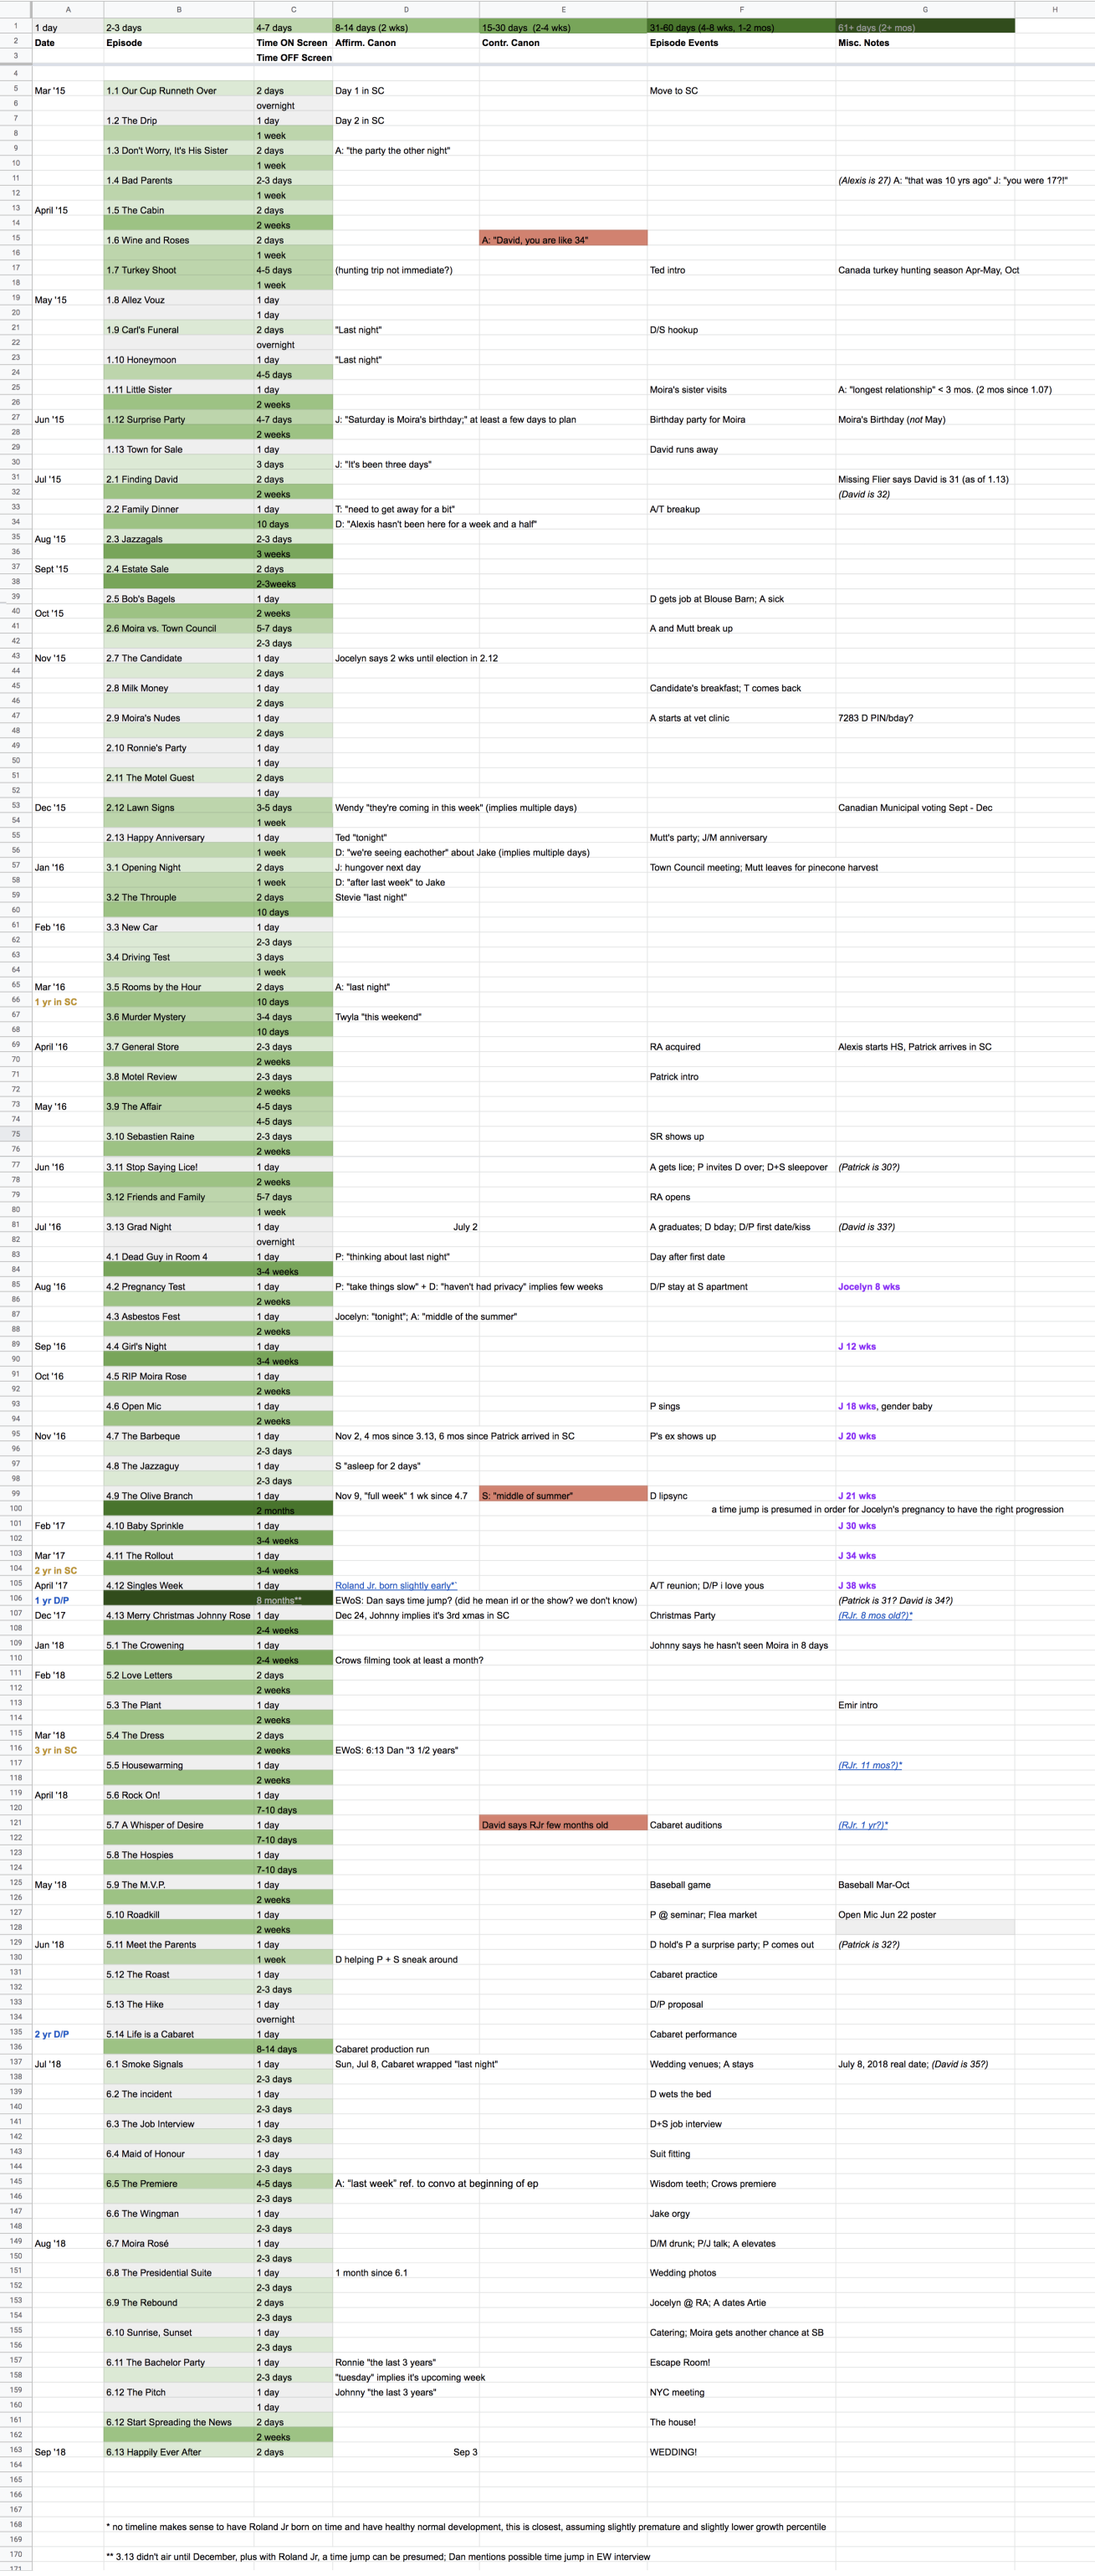Click the "Roland Jr. born slightly early" link
1095x2571 pixels.
[395, 1585]
